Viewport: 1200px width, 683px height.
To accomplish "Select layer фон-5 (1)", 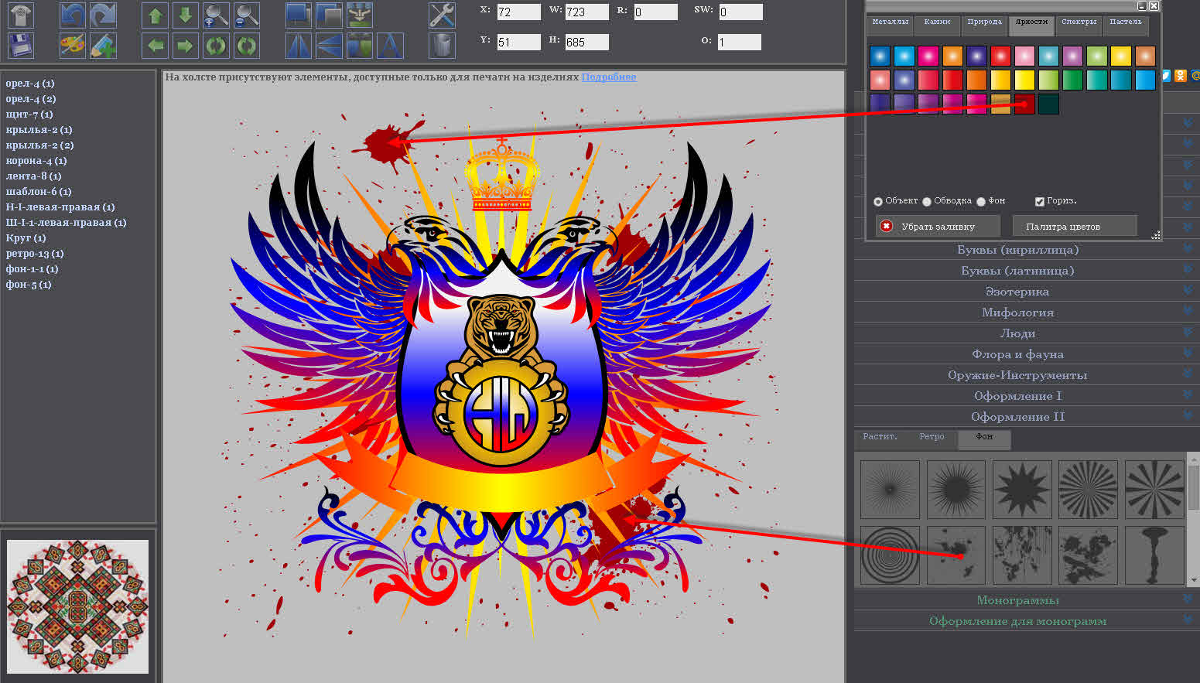I will [x=29, y=285].
